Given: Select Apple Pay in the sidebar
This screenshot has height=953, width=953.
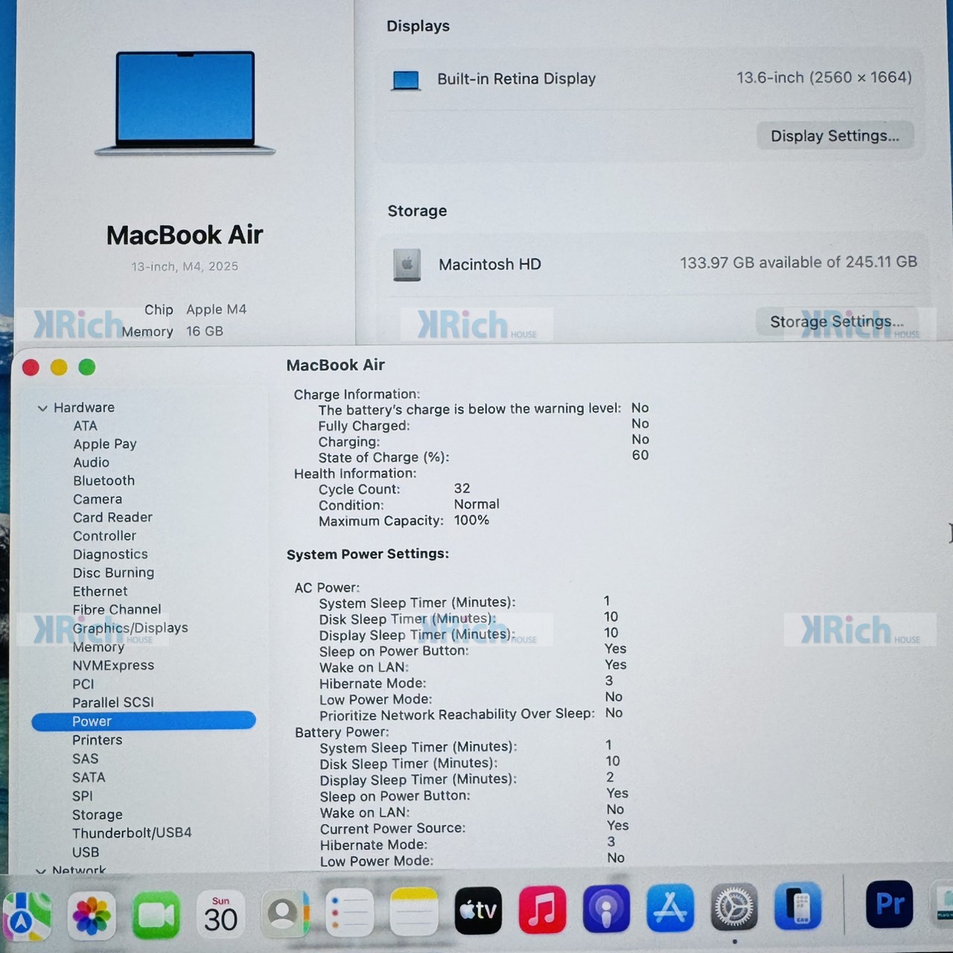Looking at the screenshot, I should pos(105,444).
